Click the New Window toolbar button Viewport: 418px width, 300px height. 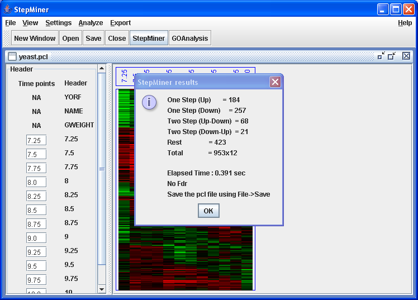(x=35, y=39)
